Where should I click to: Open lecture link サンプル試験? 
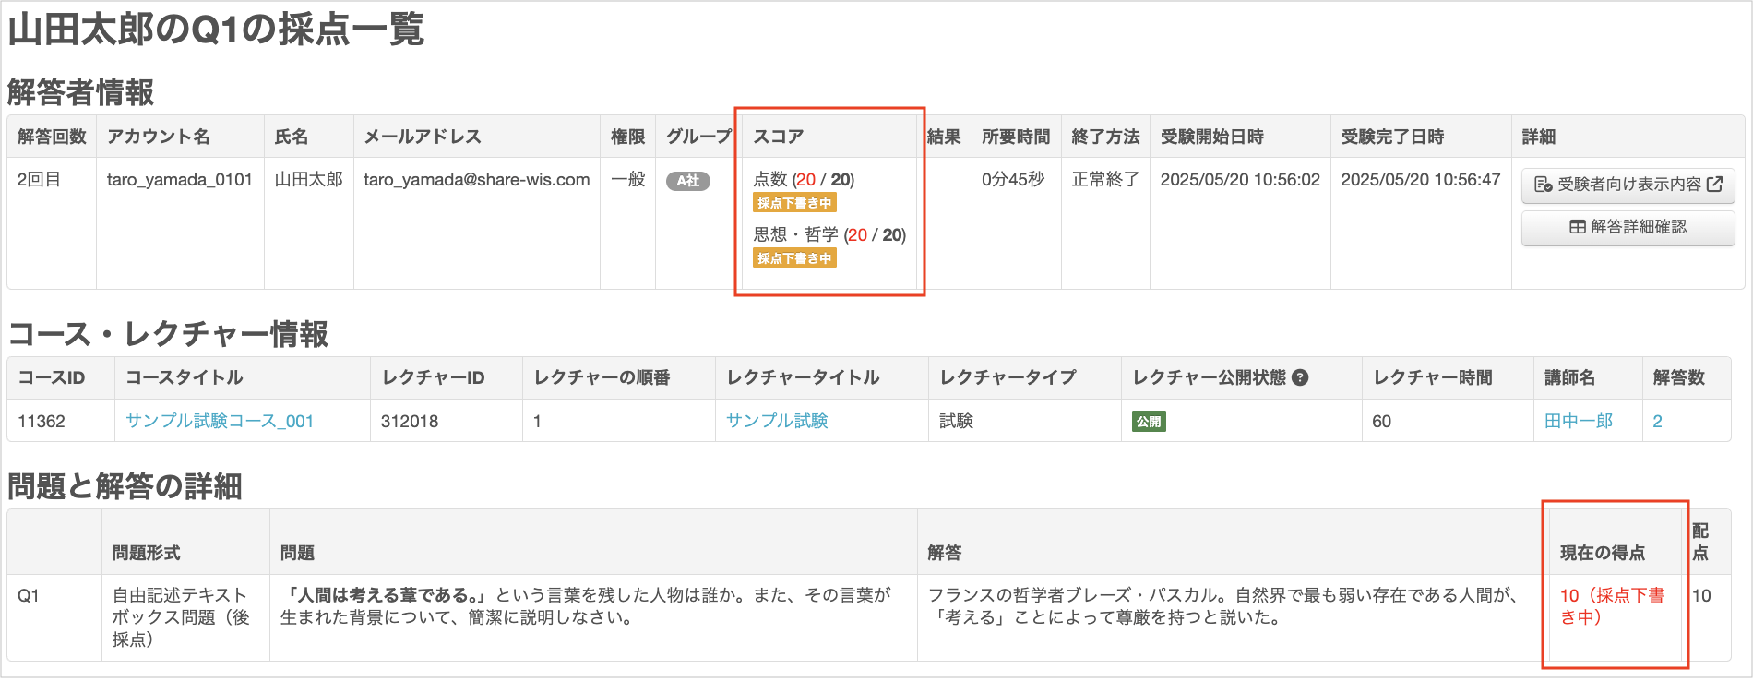777,421
